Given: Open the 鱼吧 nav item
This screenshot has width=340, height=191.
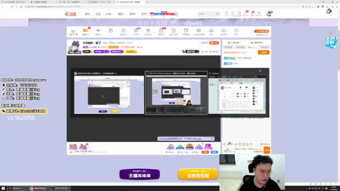Looking at the screenshot, I should point(144,14).
